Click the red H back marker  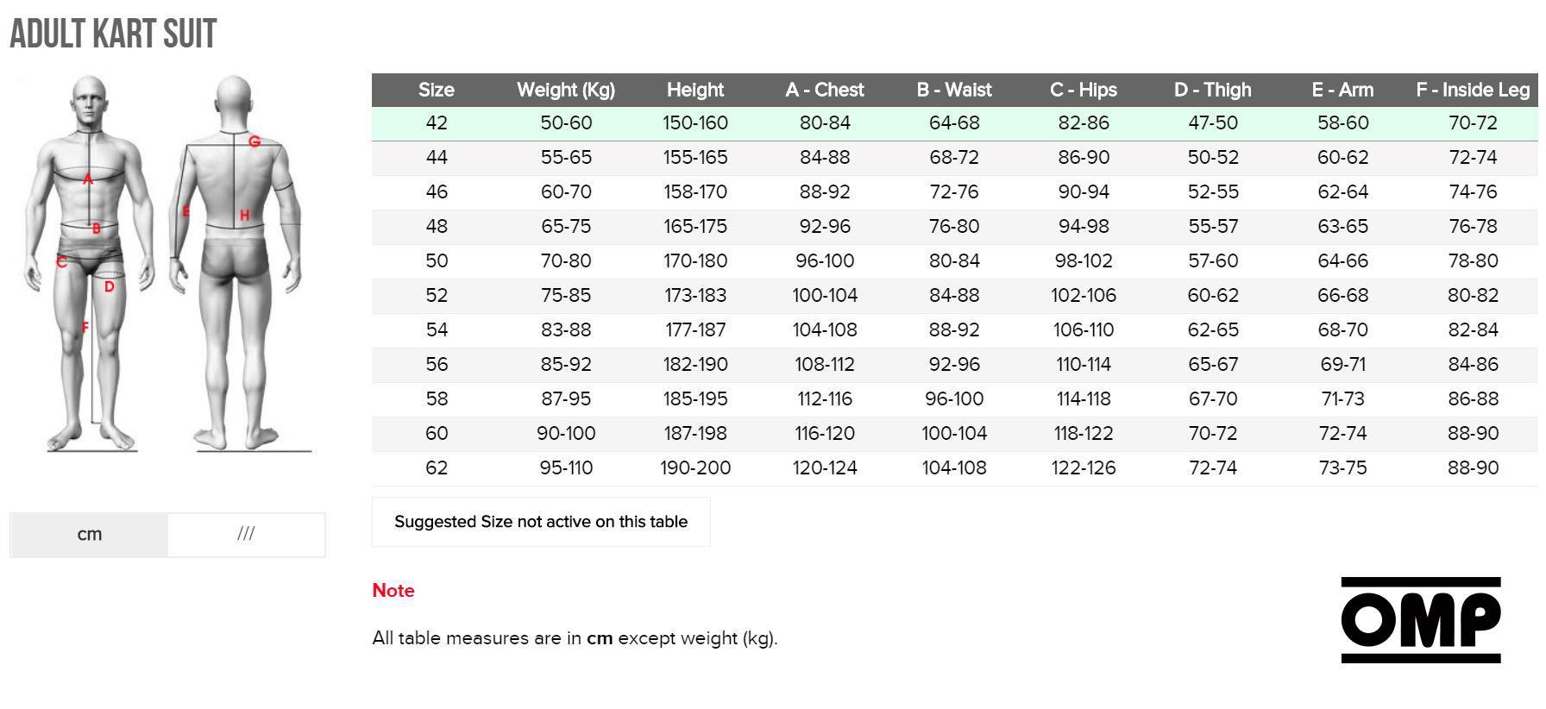click(x=244, y=216)
